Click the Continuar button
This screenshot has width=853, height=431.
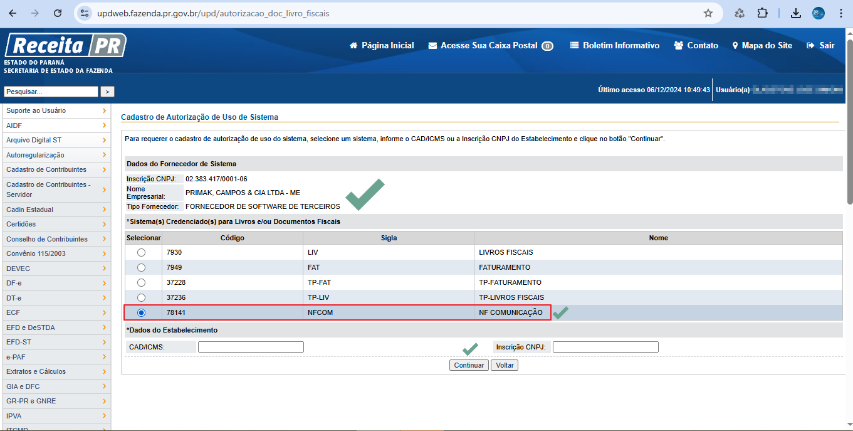[469, 365]
